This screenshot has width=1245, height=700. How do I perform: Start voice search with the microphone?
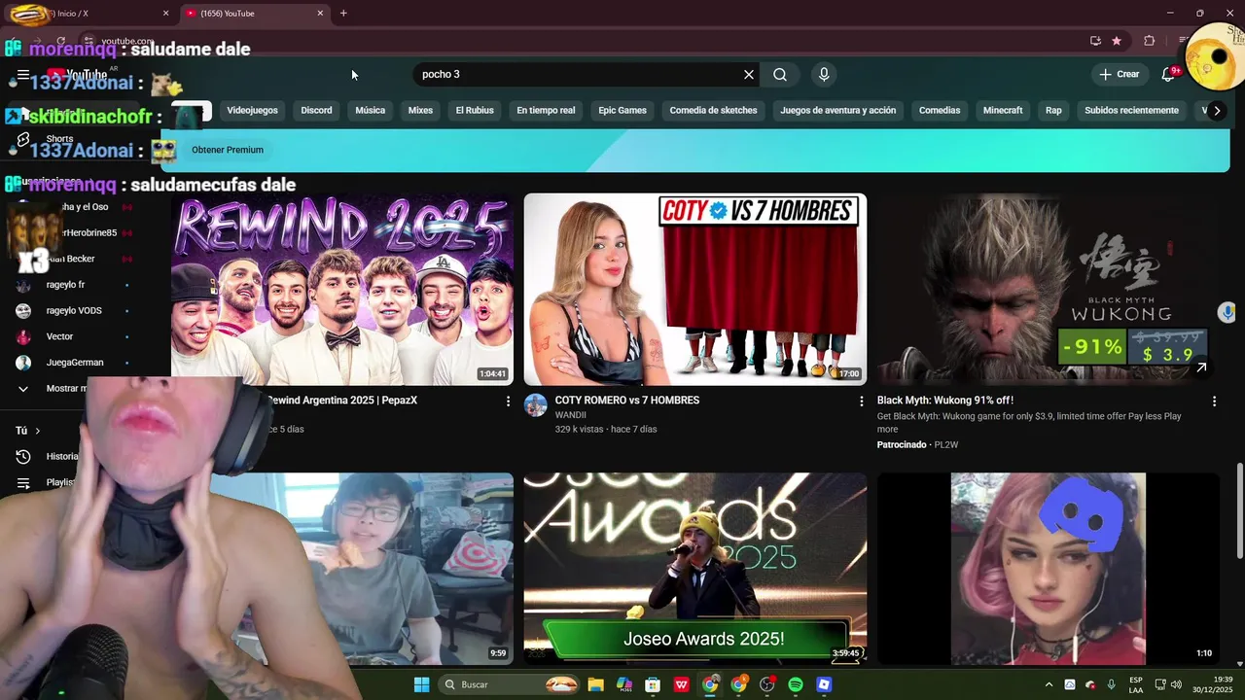(824, 74)
